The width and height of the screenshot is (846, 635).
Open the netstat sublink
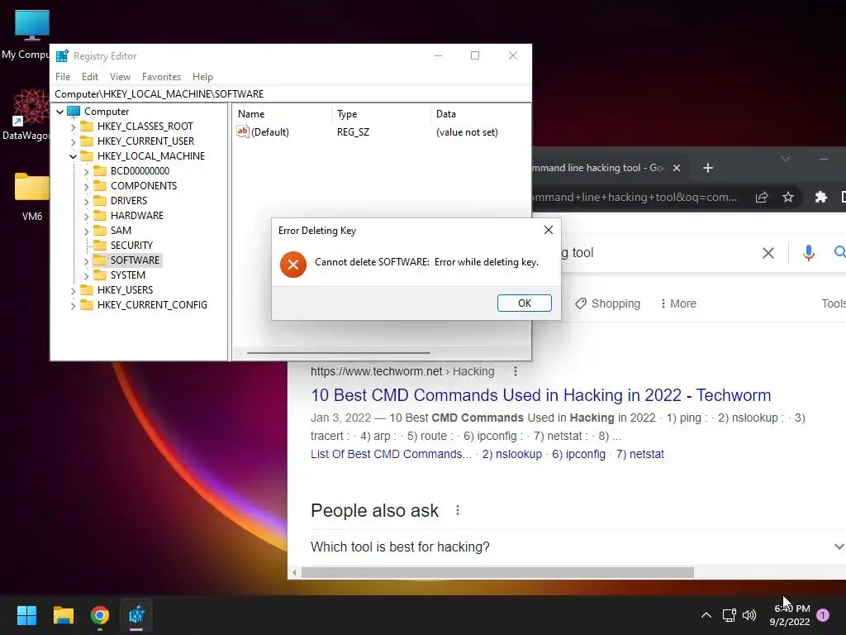tap(640, 454)
